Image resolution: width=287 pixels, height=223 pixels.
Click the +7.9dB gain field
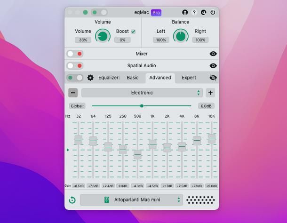[197, 186]
